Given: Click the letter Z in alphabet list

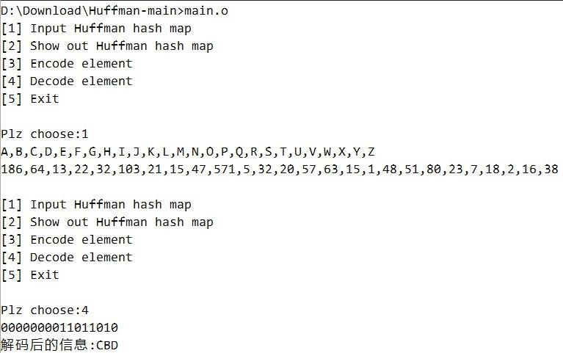Looking at the screenshot, I should pos(371,152).
